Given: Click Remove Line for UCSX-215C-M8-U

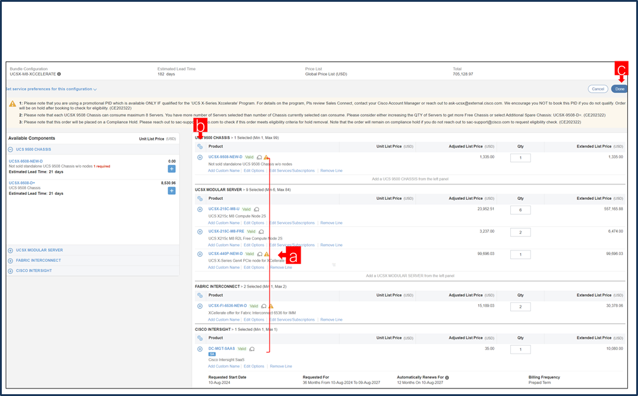Looking at the screenshot, I should pos(331,223).
